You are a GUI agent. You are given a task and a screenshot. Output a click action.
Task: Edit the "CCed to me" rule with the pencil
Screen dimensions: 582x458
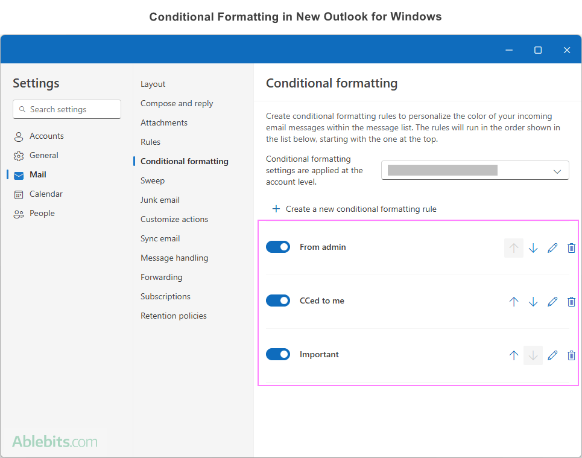(x=552, y=301)
